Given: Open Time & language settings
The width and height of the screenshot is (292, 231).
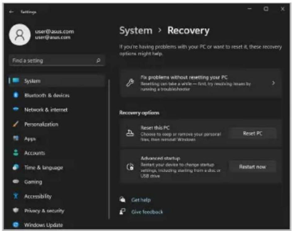Looking at the screenshot, I should click(x=57, y=167).
